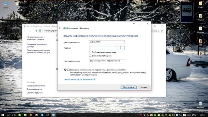This screenshot has height=117, width=208.
Task: Open the touch keyboard tray icon
Action: click(x=188, y=115)
